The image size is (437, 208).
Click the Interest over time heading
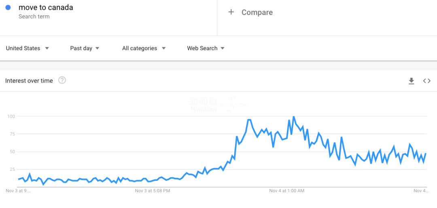[x=29, y=81]
